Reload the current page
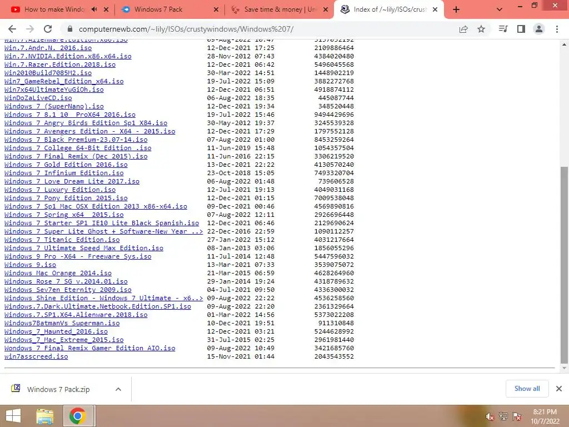Screen dimensions: 569x427 coord(48,29)
